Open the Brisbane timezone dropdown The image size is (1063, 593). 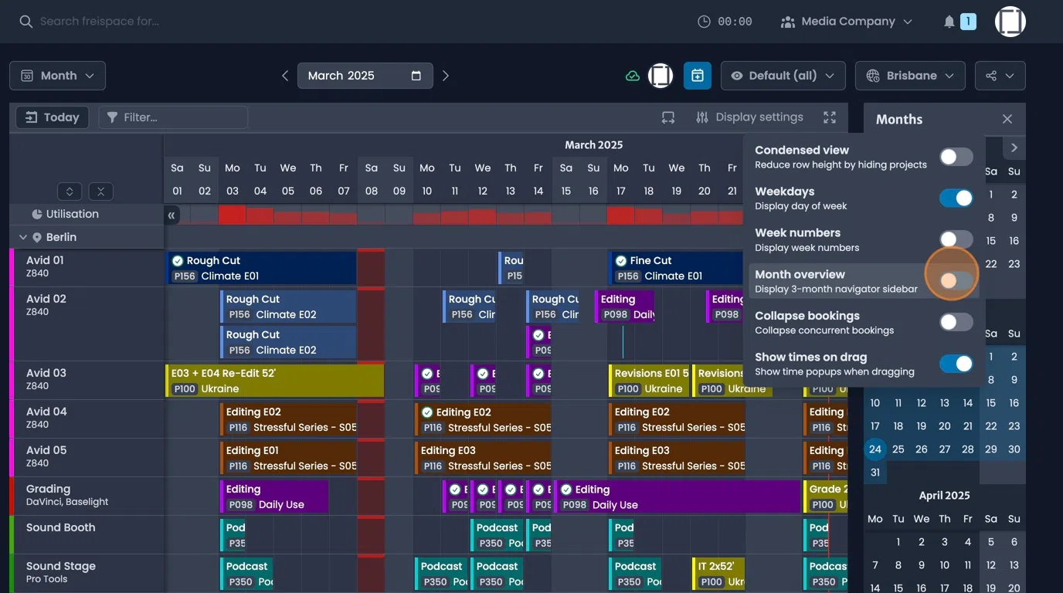click(x=910, y=75)
